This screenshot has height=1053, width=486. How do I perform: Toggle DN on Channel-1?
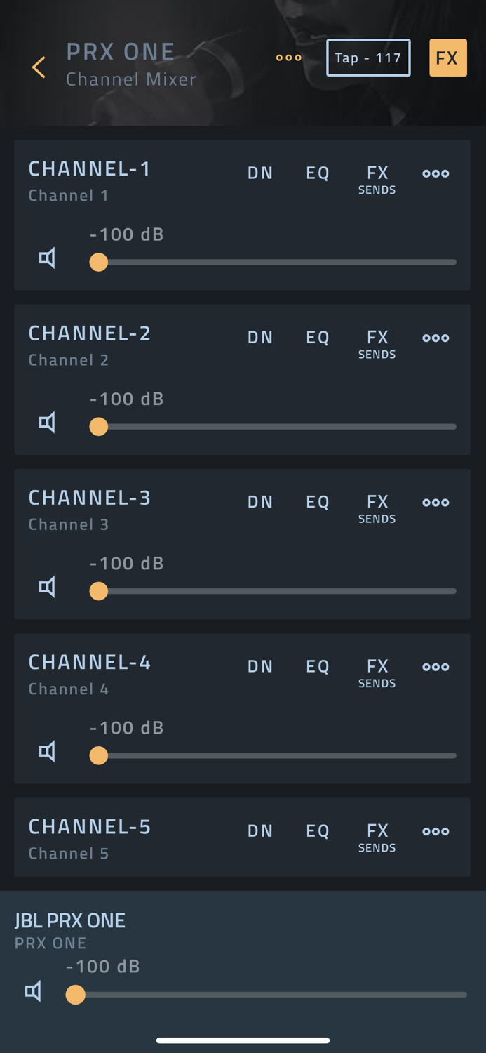pos(260,173)
